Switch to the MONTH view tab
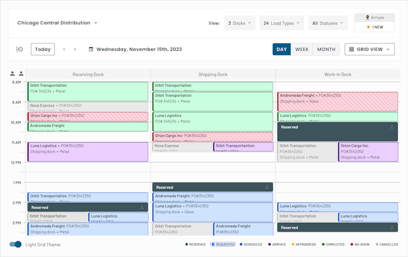 tap(326, 49)
